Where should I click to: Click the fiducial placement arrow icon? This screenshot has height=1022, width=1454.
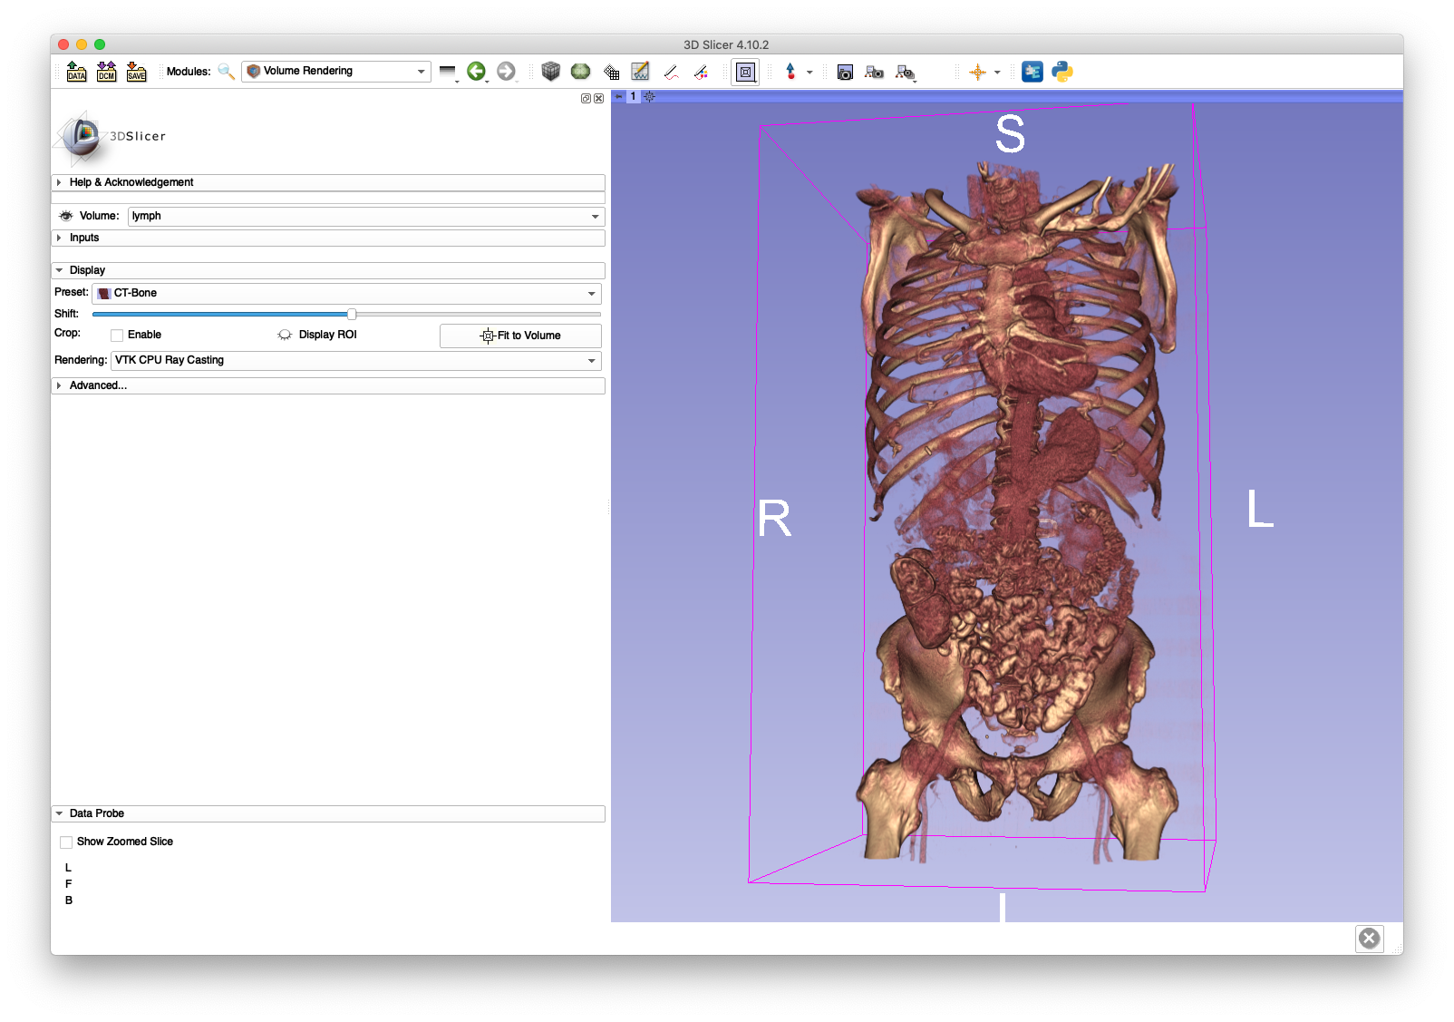[x=792, y=72]
